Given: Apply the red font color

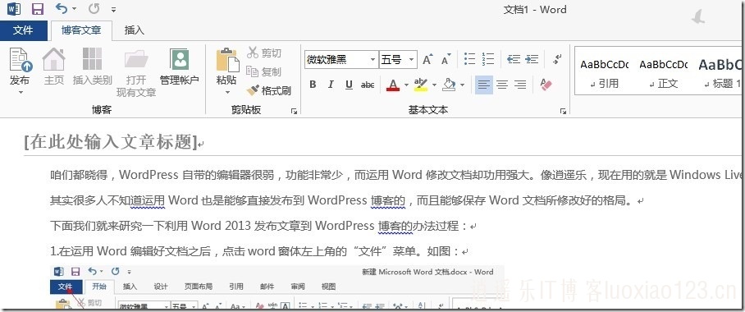Looking at the screenshot, I should click(392, 85).
